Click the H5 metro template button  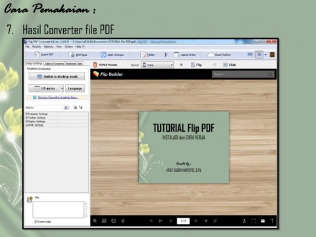tap(44, 88)
